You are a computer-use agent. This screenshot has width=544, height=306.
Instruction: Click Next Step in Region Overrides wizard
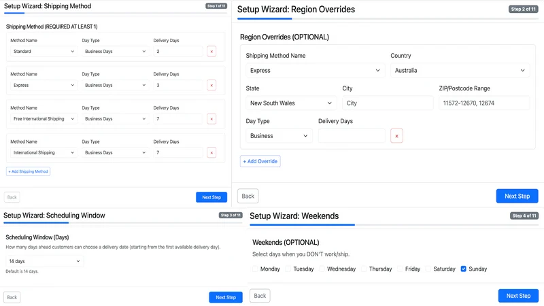coord(517,196)
